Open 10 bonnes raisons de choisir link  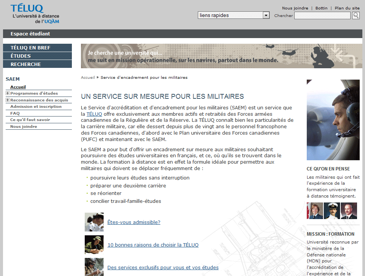(153, 245)
